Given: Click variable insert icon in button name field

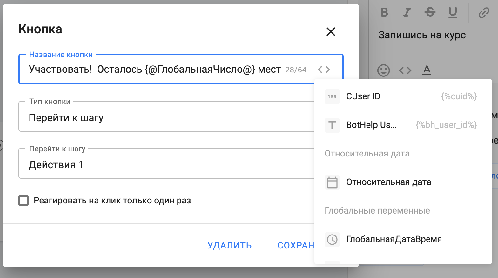Looking at the screenshot, I should [x=324, y=69].
